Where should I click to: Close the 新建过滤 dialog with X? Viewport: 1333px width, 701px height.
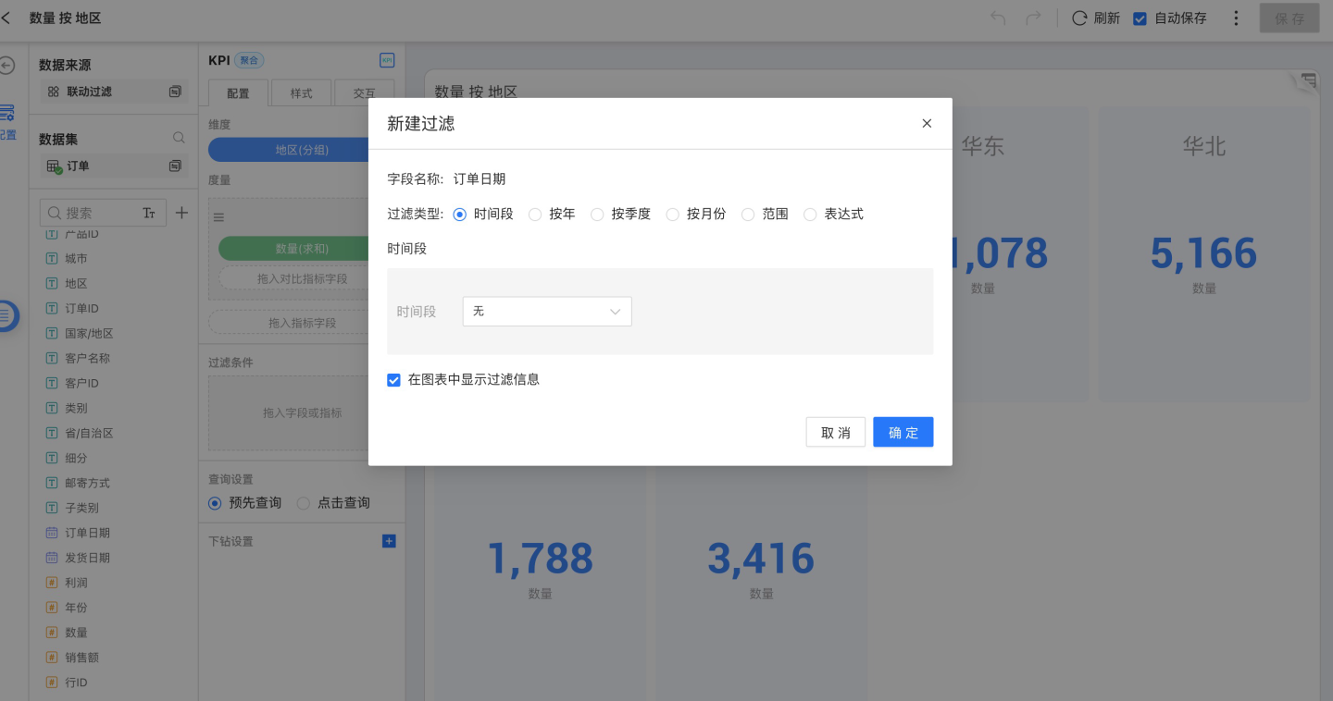927,123
